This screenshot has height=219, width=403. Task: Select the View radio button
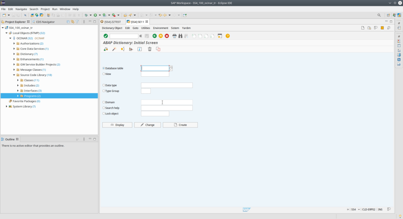click(x=104, y=74)
